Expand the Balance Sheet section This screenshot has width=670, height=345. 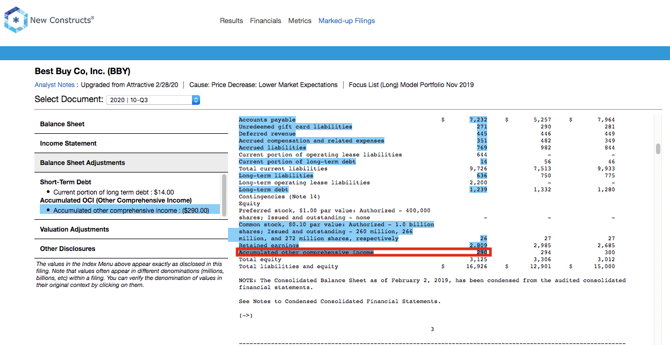coord(131,124)
